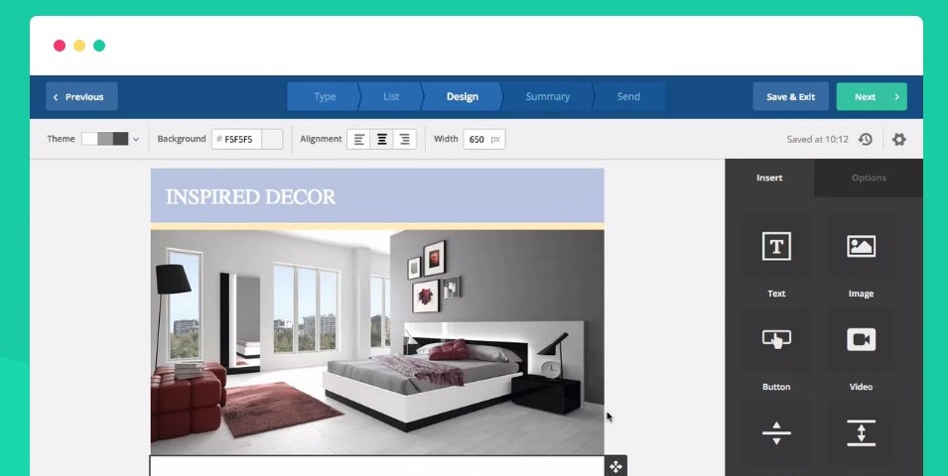948x476 pixels.
Task: Select the Design step
Action: 463,96
